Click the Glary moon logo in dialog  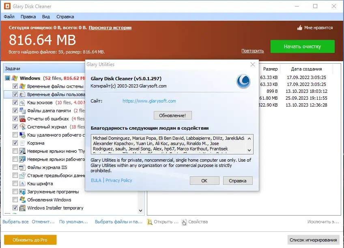243,81
